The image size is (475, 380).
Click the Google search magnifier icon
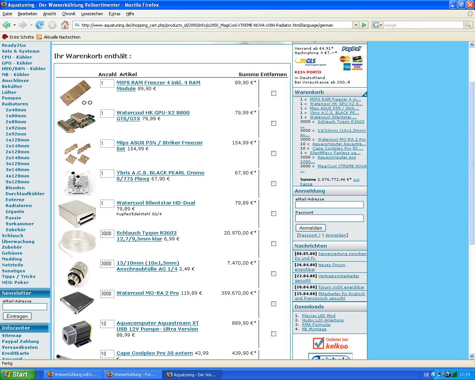click(469, 25)
